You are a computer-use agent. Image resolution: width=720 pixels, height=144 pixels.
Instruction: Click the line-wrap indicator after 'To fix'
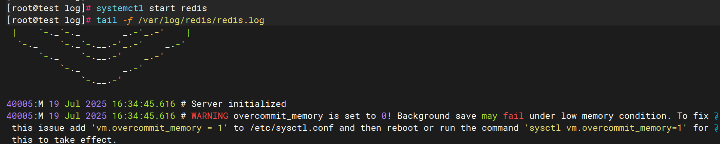coord(716,116)
